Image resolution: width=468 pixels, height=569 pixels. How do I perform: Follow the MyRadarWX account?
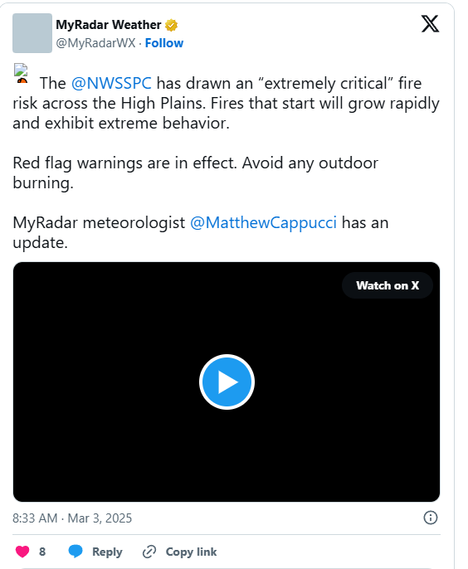pyautogui.click(x=164, y=43)
